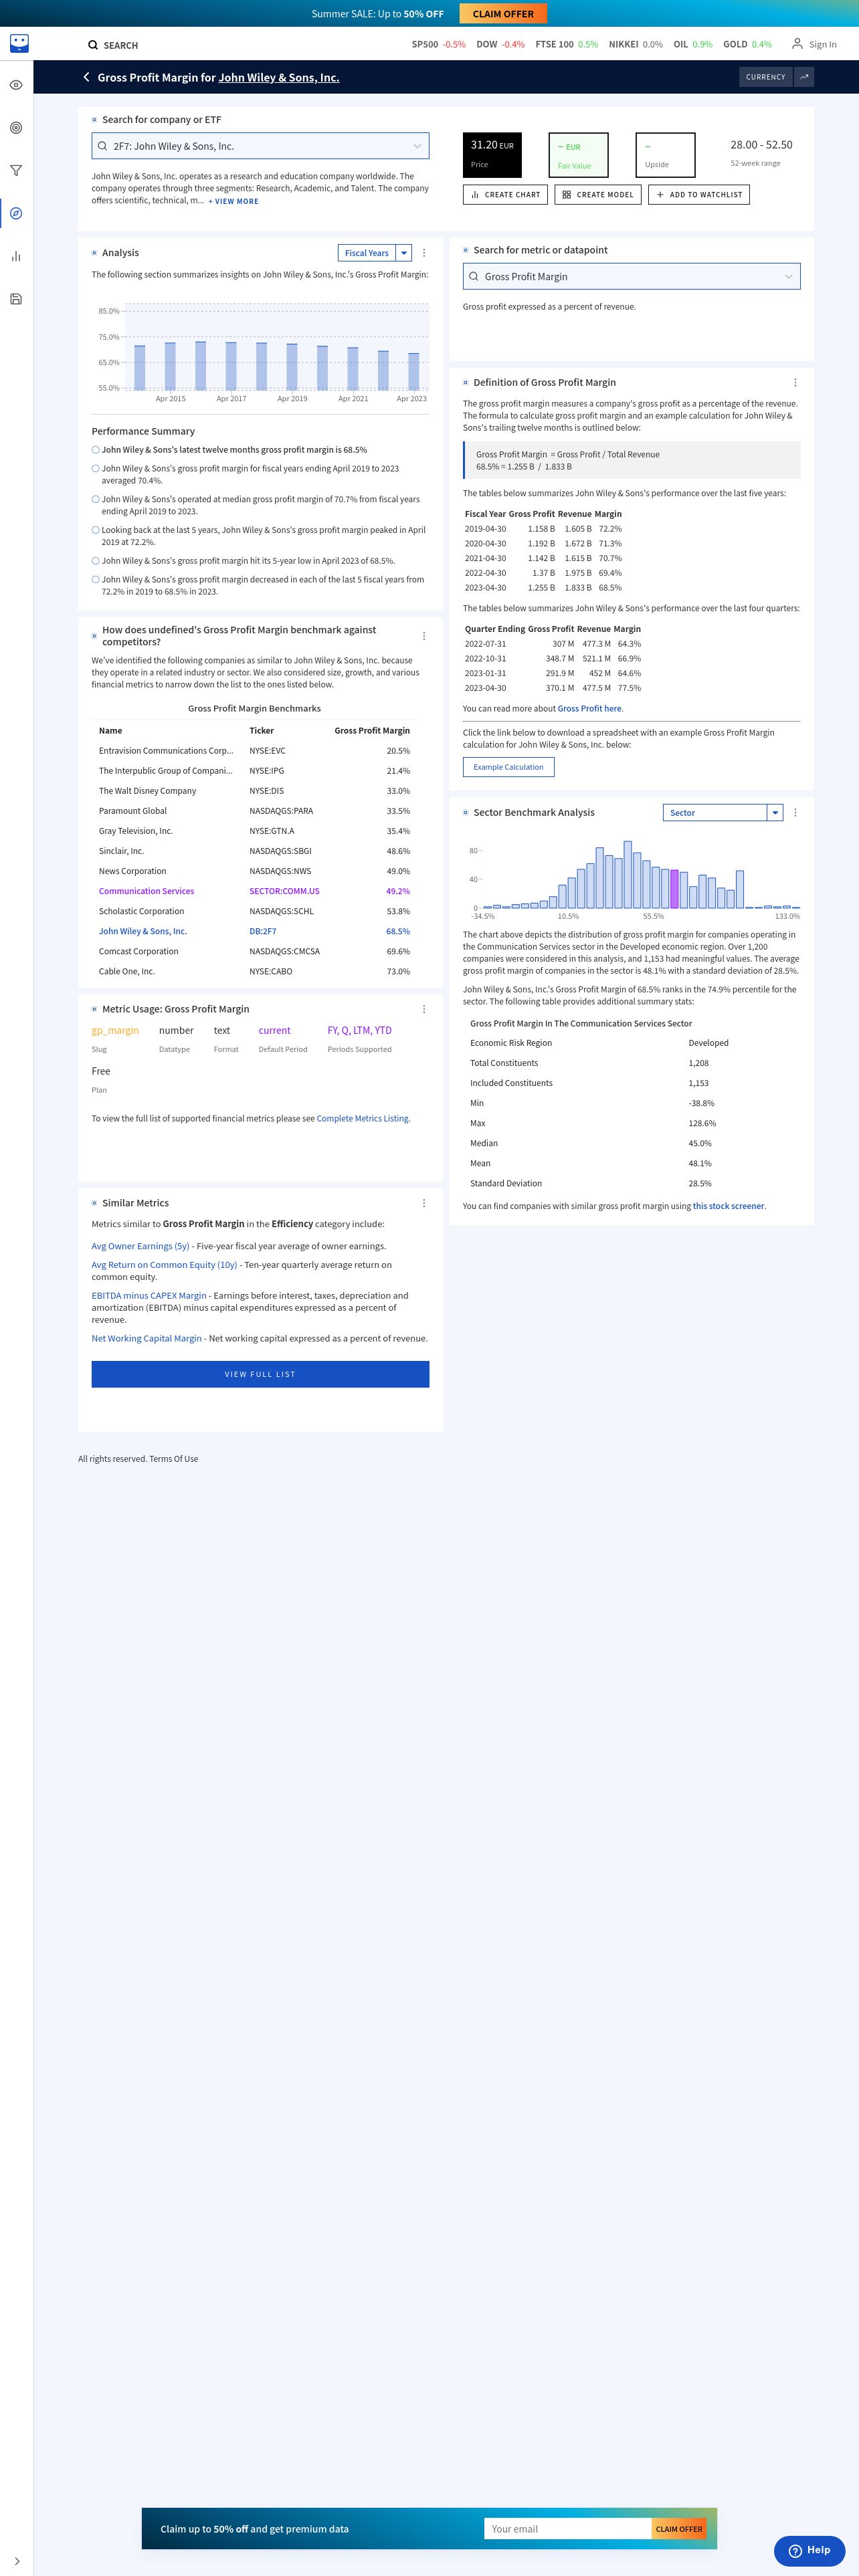Open the Analysis panel three-dot menu
The height and width of the screenshot is (2576, 859).
coord(424,253)
